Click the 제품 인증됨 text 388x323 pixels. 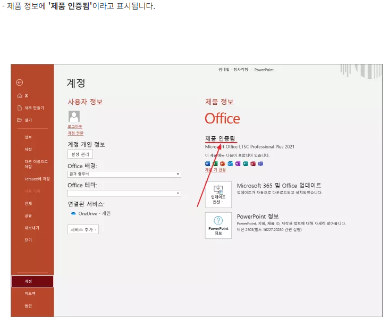[220, 138]
